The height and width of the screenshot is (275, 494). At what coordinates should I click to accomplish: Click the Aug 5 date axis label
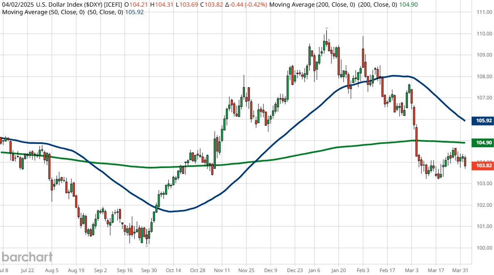[x=52, y=270]
